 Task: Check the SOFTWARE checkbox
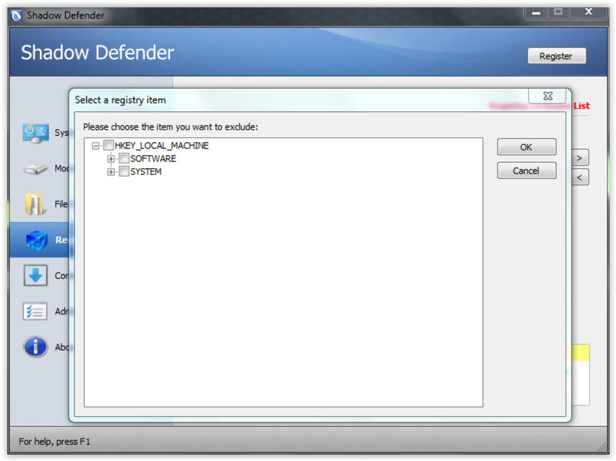(x=124, y=158)
